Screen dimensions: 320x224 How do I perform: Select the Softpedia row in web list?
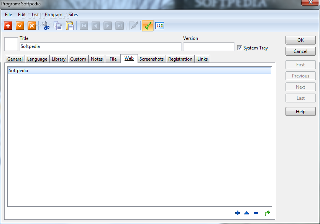139,71
